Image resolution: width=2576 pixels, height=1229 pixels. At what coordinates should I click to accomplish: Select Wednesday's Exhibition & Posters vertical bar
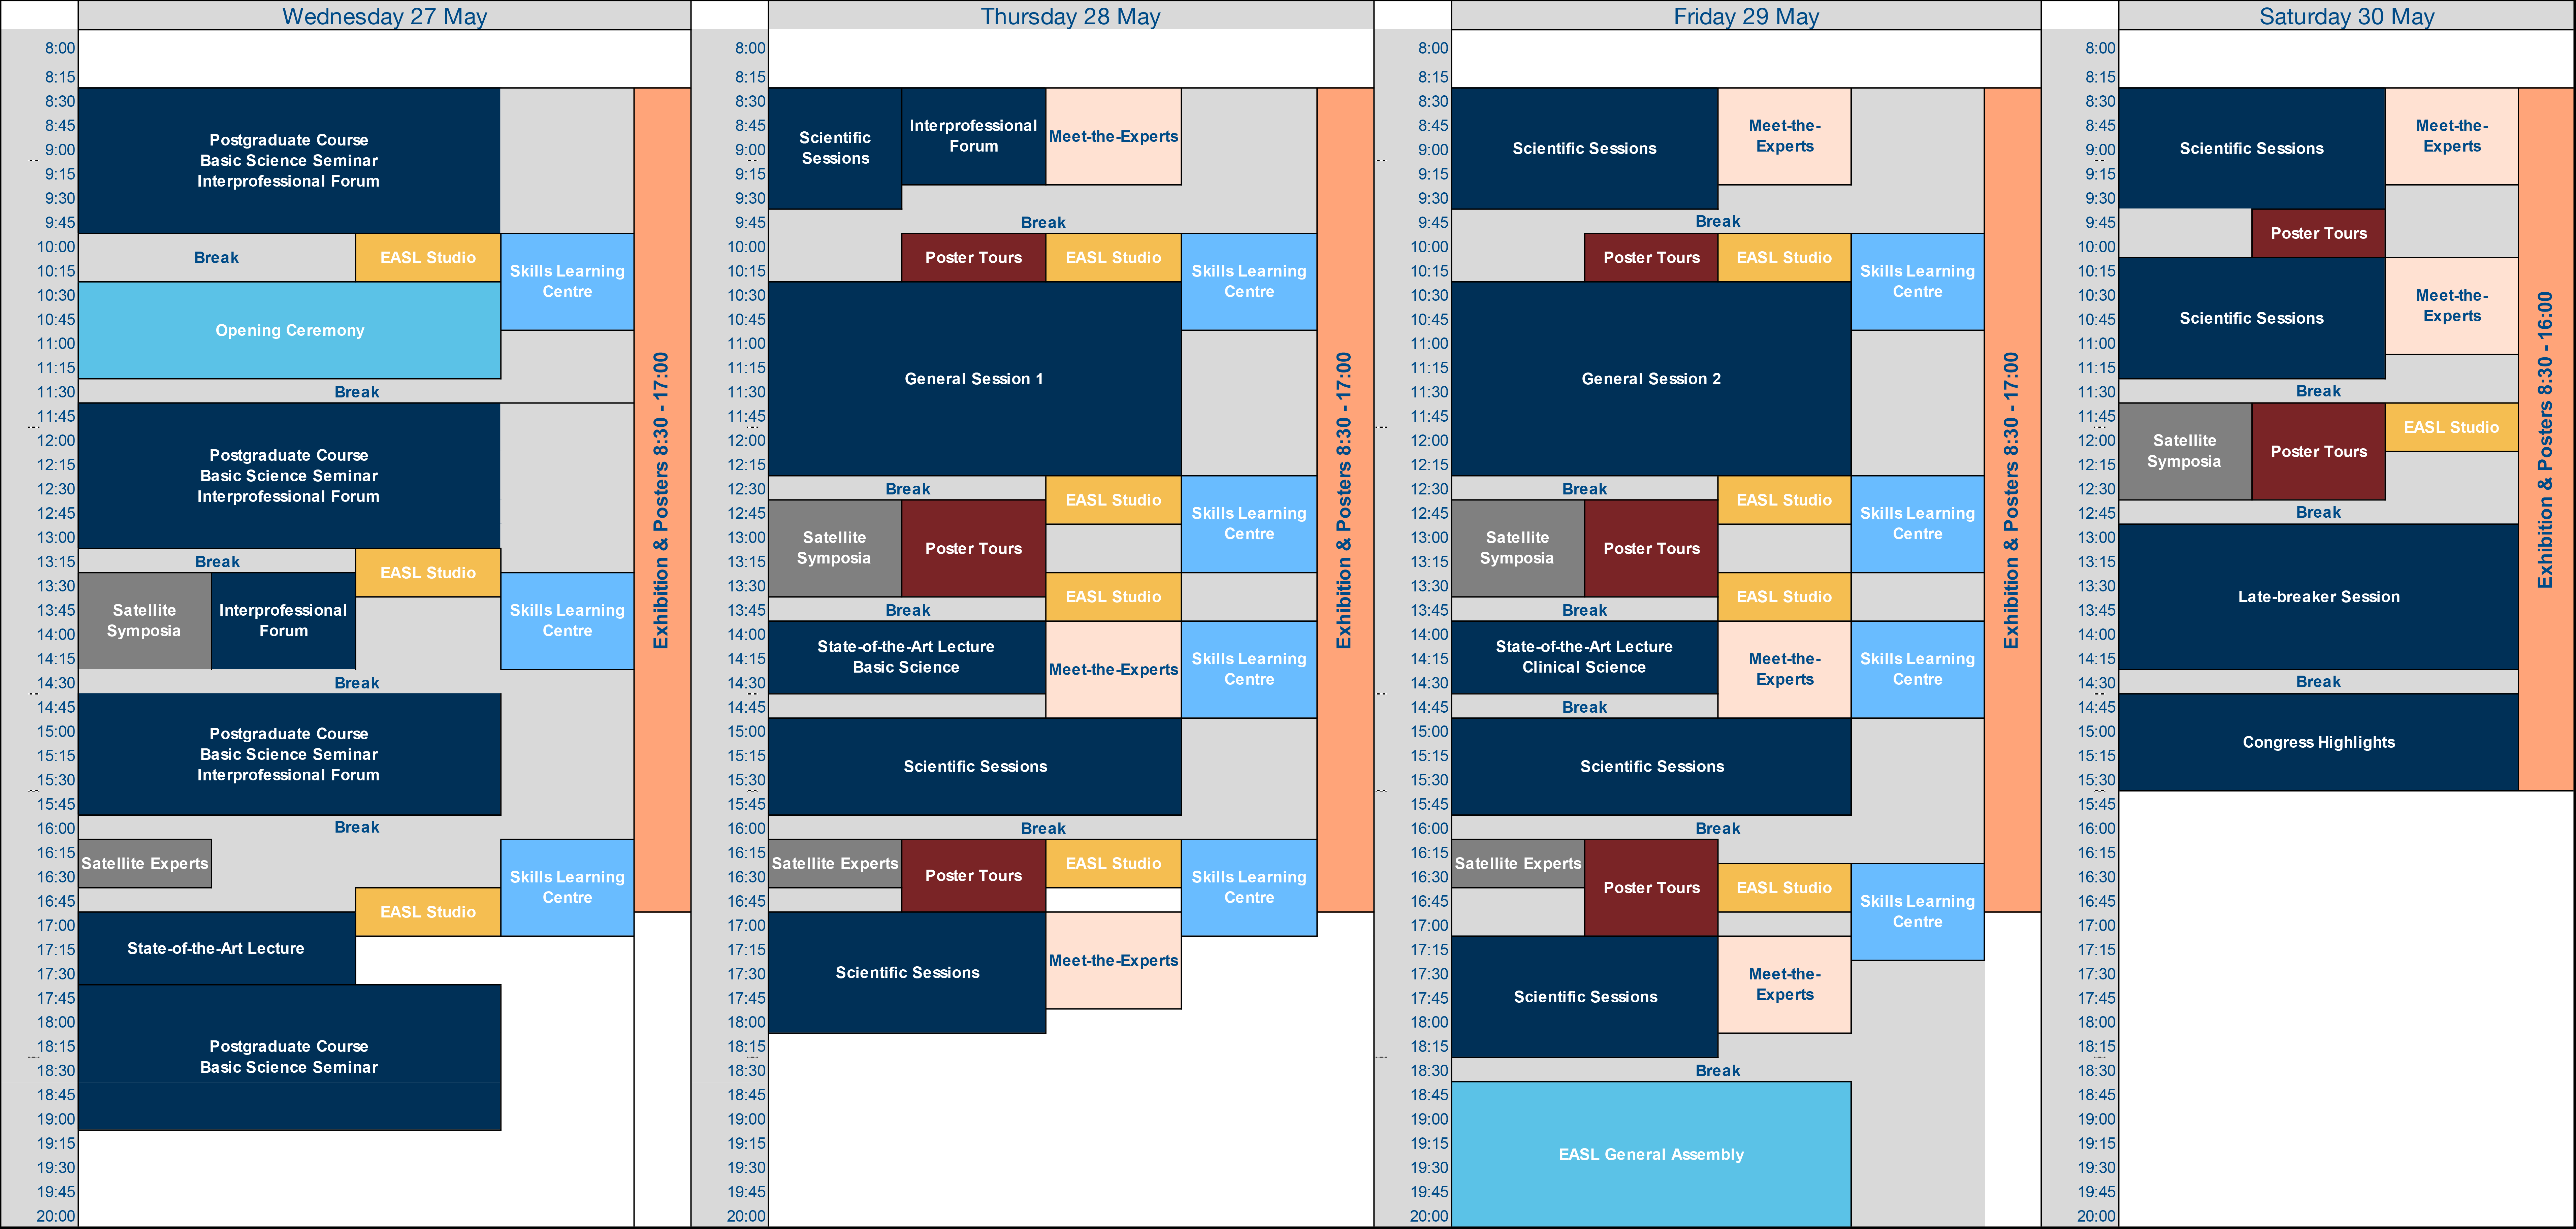661,500
